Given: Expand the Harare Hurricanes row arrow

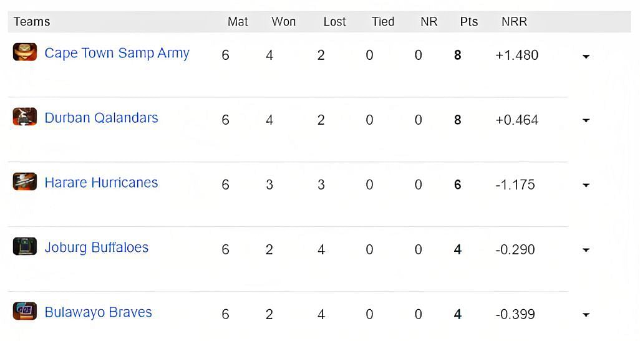Looking at the screenshot, I should pyautogui.click(x=586, y=185).
